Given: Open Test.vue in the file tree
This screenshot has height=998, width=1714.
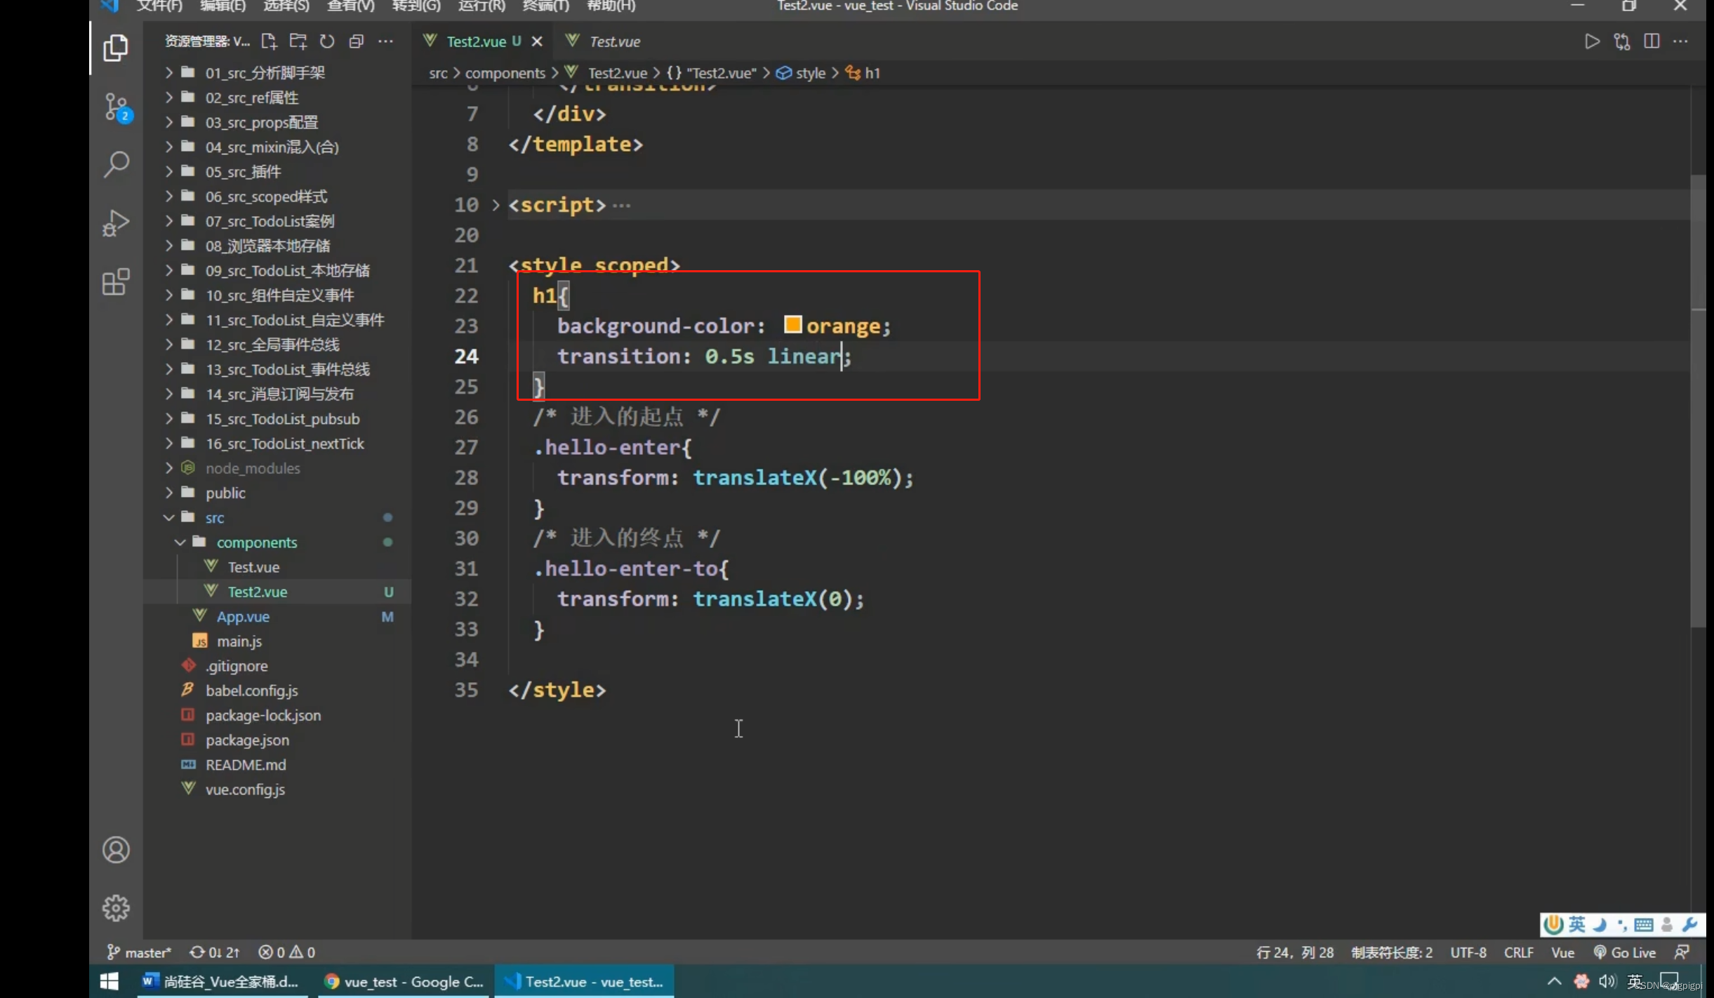Looking at the screenshot, I should click(277, 566).
